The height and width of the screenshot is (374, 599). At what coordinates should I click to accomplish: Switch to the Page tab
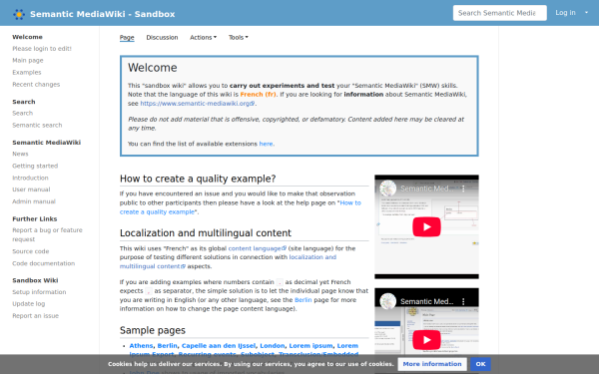pyautogui.click(x=127, y=38)
